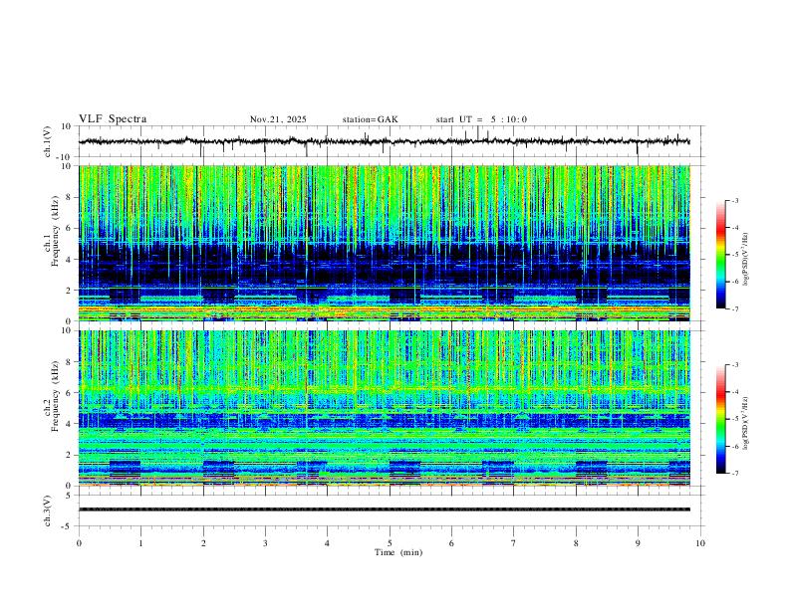Image resolution: width=789 pixels, height=609 pixels.
Task: Click the time axis tick label "5"
Action: pos(390,543)
